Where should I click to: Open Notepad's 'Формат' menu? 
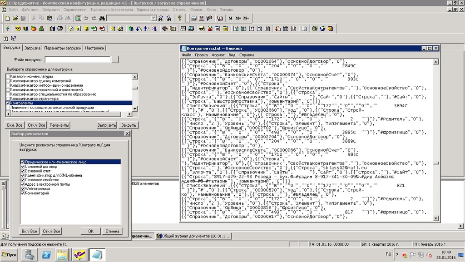pyautogui.click(x=218, y=55)
